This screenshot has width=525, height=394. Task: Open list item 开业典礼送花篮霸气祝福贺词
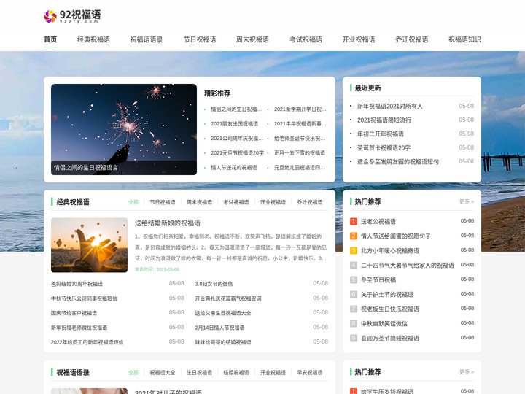coord(228,298)
